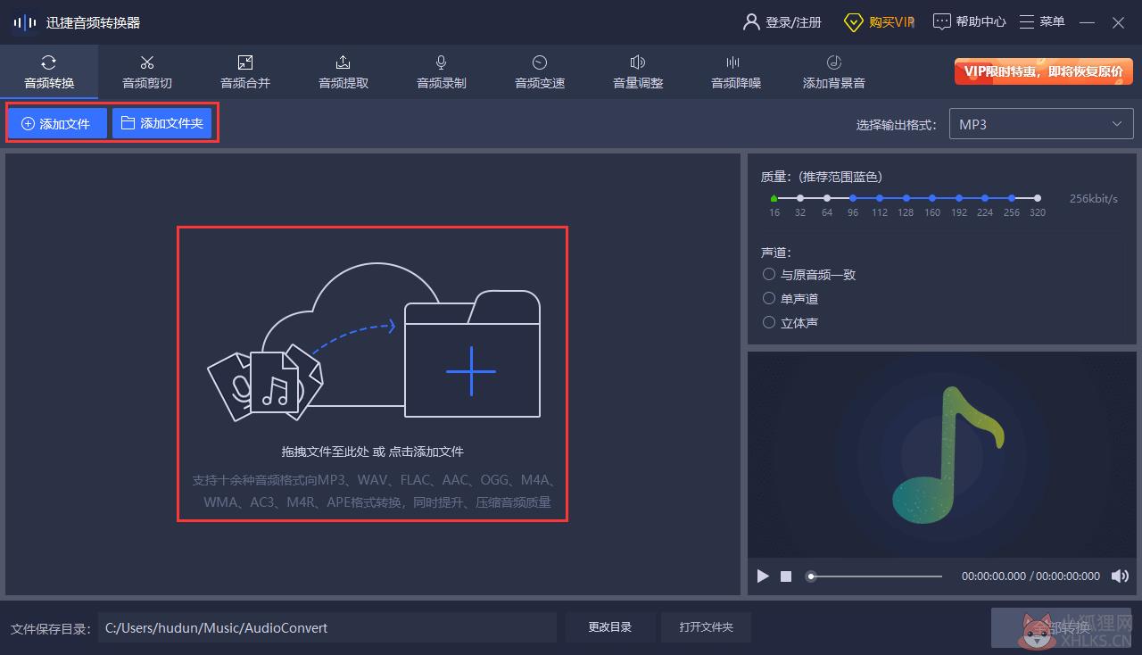Image resolution: width=1142 pixels, height=655 pixels.
Task: Select quality point 224
Action: [985, 198]
